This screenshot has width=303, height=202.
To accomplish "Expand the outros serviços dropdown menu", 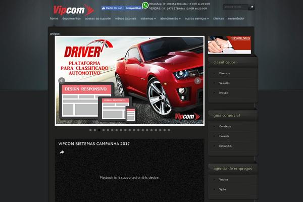I will tap(197, 18).
